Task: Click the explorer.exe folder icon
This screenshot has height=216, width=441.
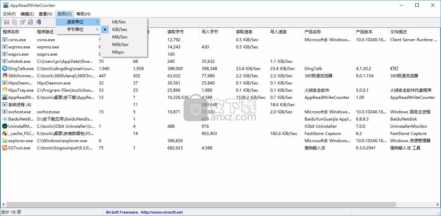Action: [5, 141]
